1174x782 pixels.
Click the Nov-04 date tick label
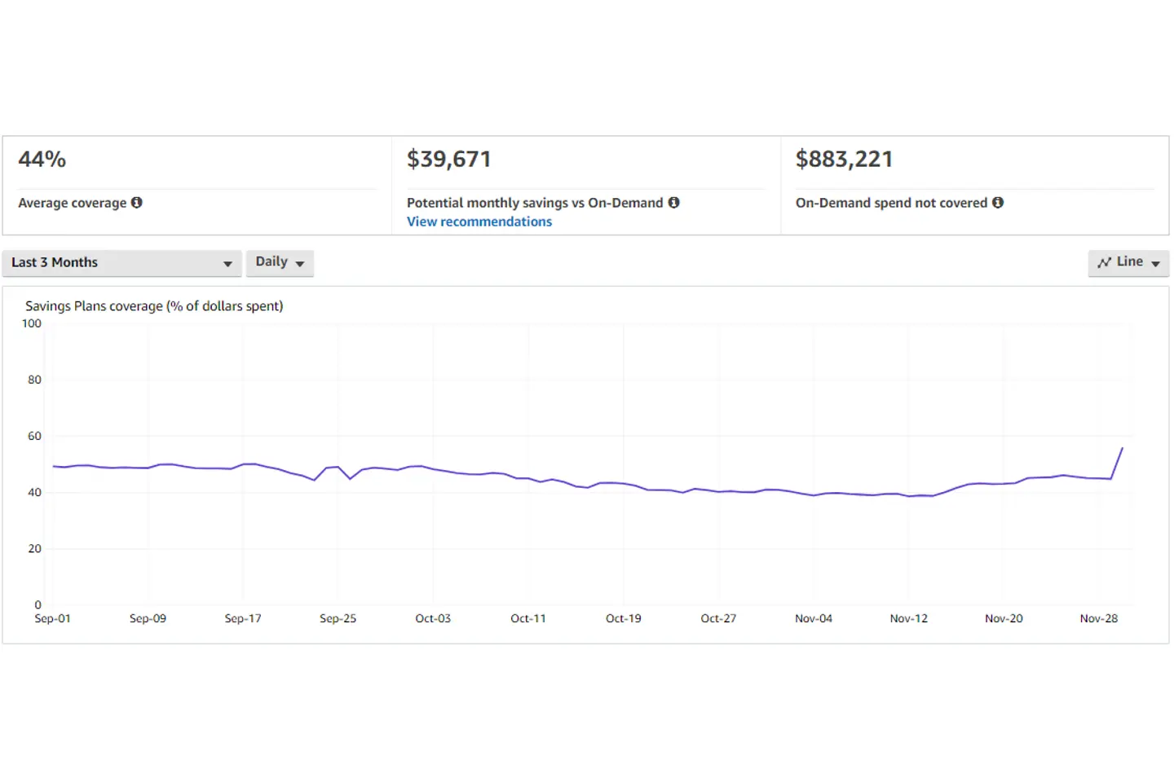813,619
